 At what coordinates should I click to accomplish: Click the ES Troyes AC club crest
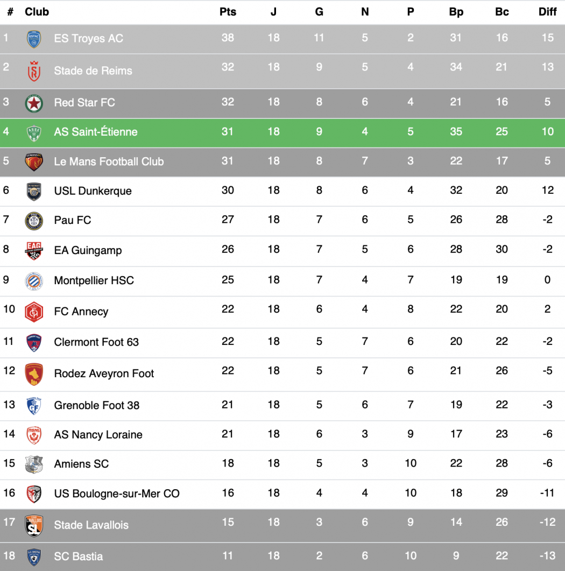pyautogui.click(x=34, y=39)
